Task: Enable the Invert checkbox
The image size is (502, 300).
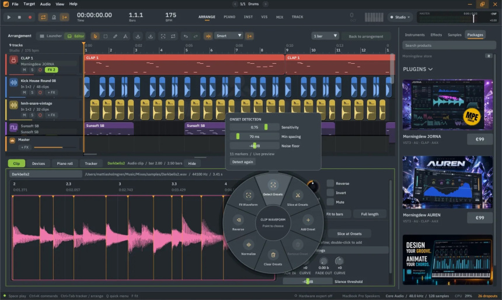Action: [x=330, y=192]
